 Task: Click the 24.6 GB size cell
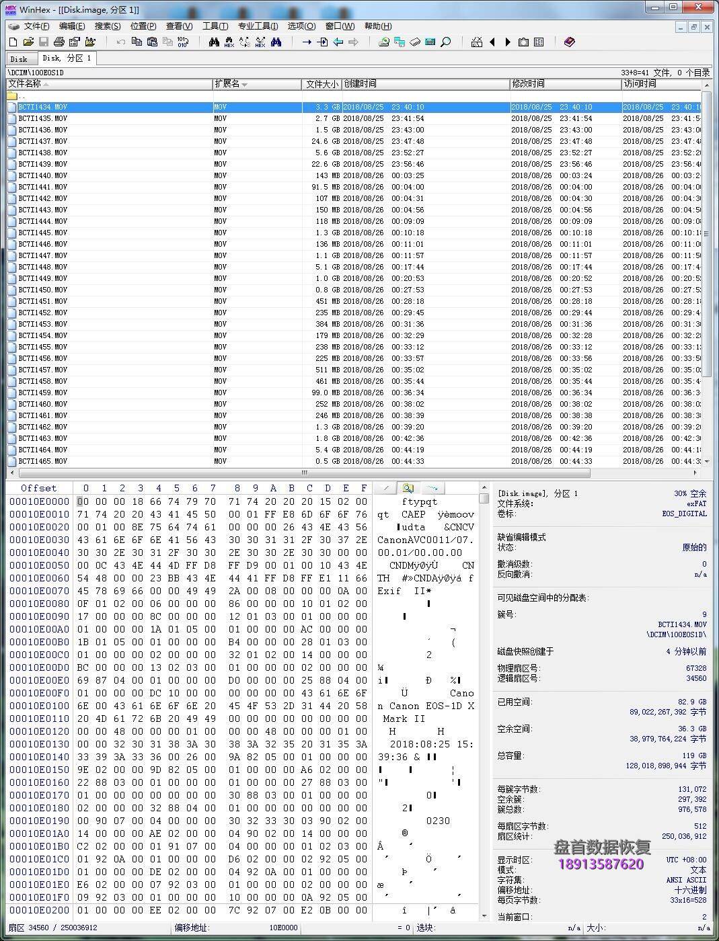(x=325, y=141)
